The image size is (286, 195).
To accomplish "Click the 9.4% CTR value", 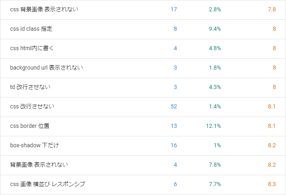I will click(x=215, y=29).
